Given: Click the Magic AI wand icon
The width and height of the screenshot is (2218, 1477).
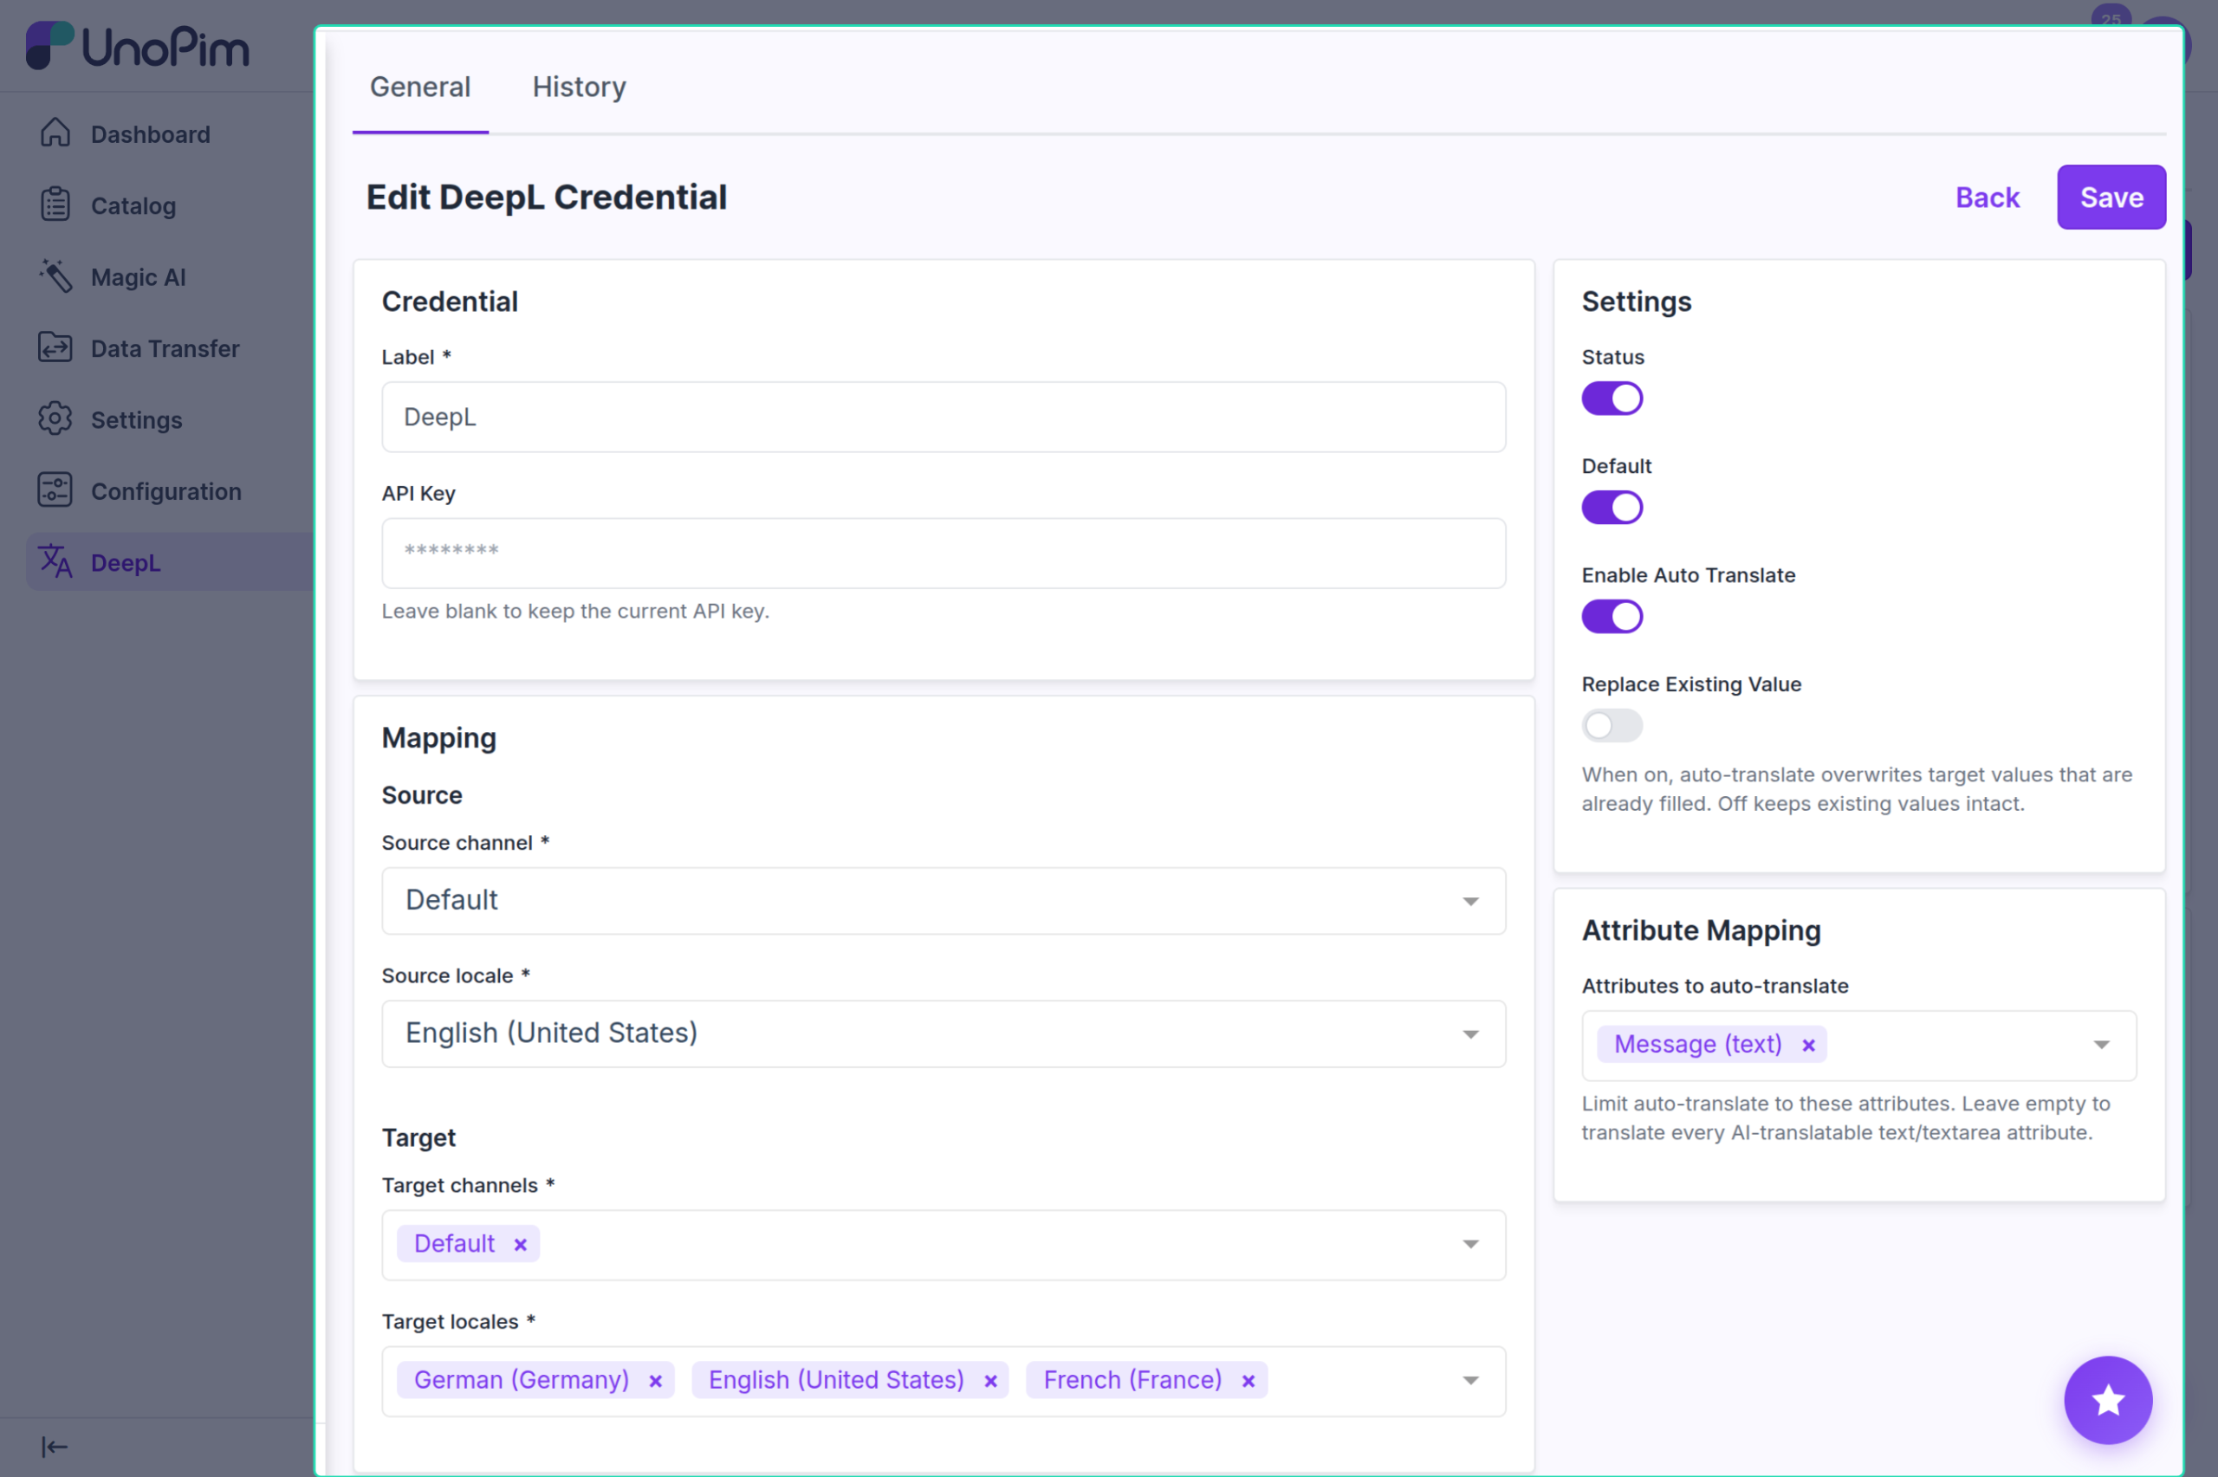Looking at the screenshot, I should (x=55, y=276).
